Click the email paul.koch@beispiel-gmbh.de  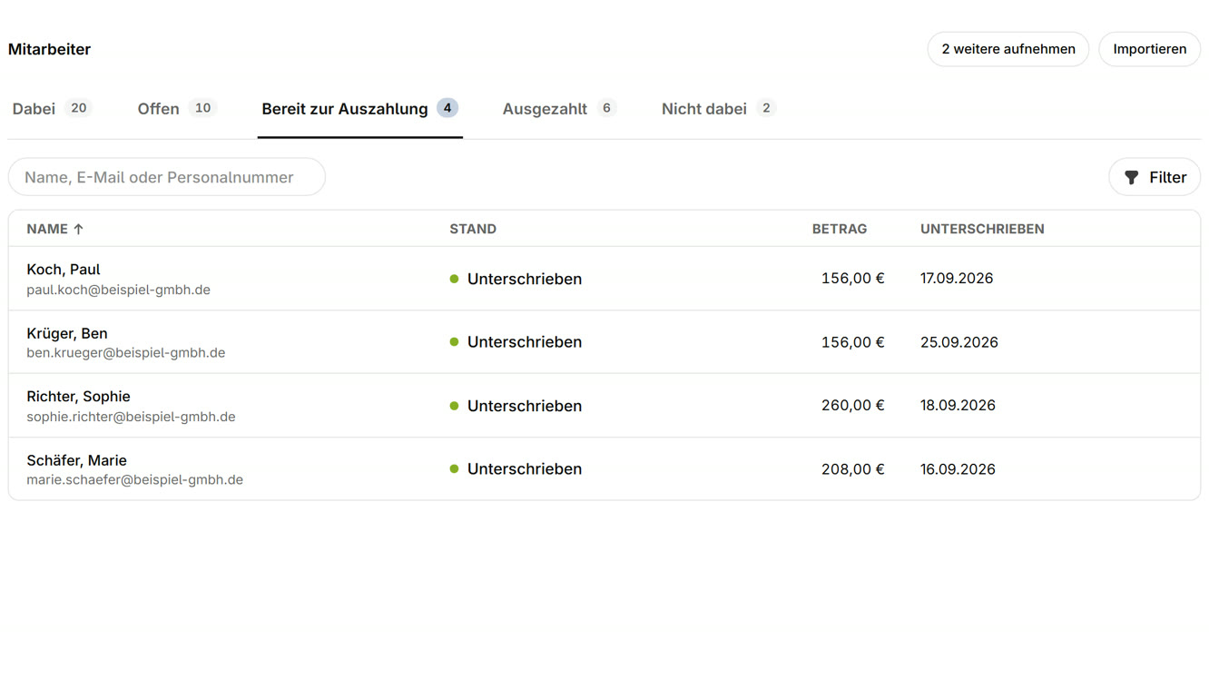(118, 290)
